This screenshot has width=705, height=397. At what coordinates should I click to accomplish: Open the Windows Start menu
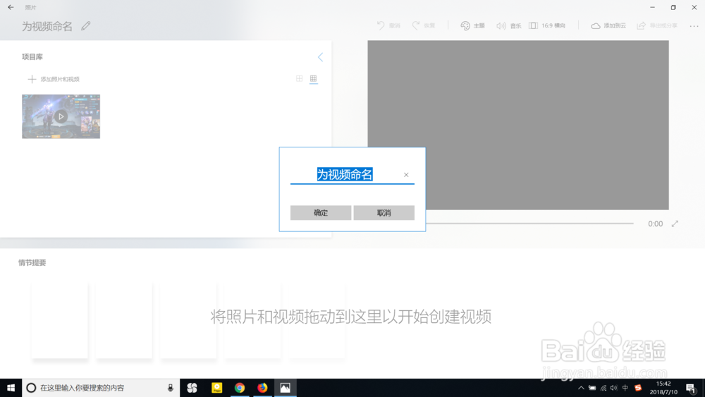click(11, 388)
